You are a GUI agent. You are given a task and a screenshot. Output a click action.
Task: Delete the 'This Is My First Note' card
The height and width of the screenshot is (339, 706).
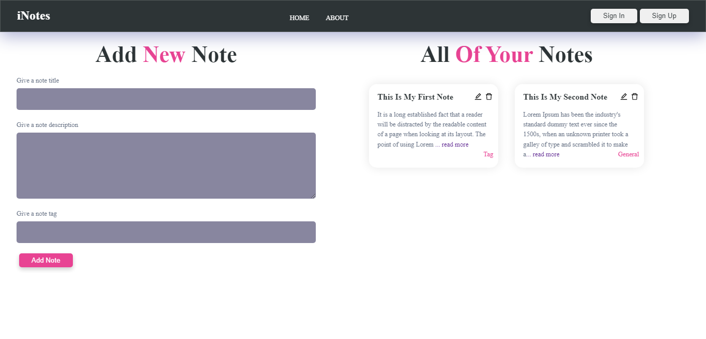[489, 96]
